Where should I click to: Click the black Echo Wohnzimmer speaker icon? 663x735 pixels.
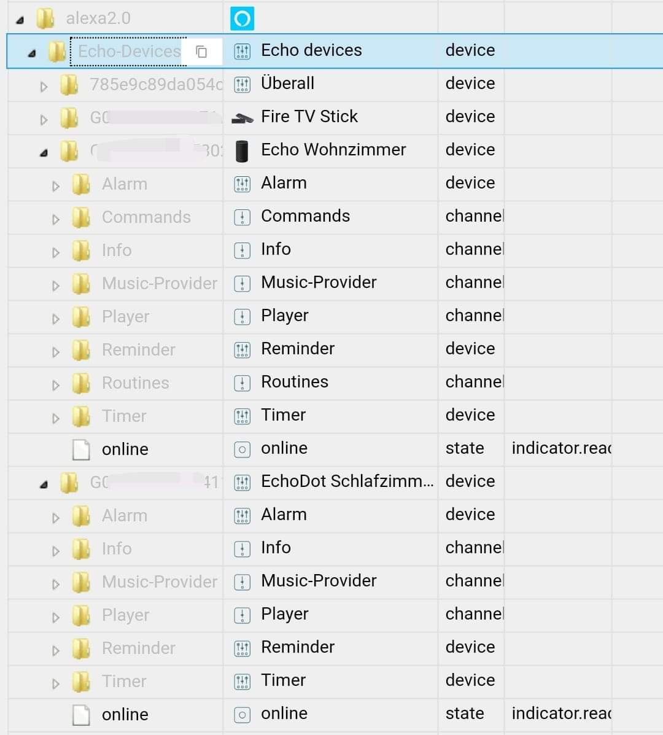point(242,151)
